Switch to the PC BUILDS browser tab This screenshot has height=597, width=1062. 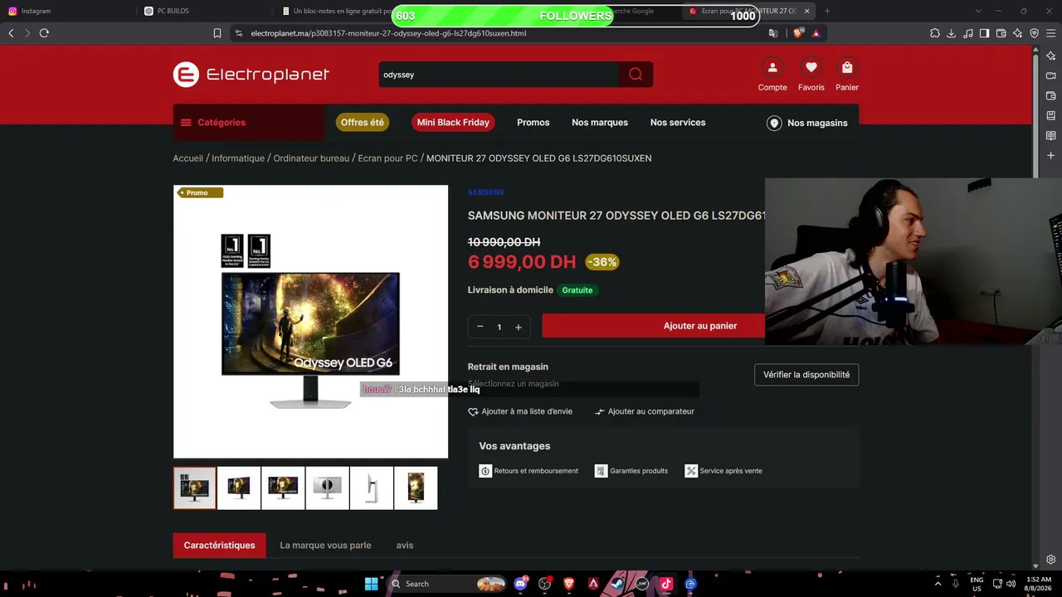(x=205, y=11)
